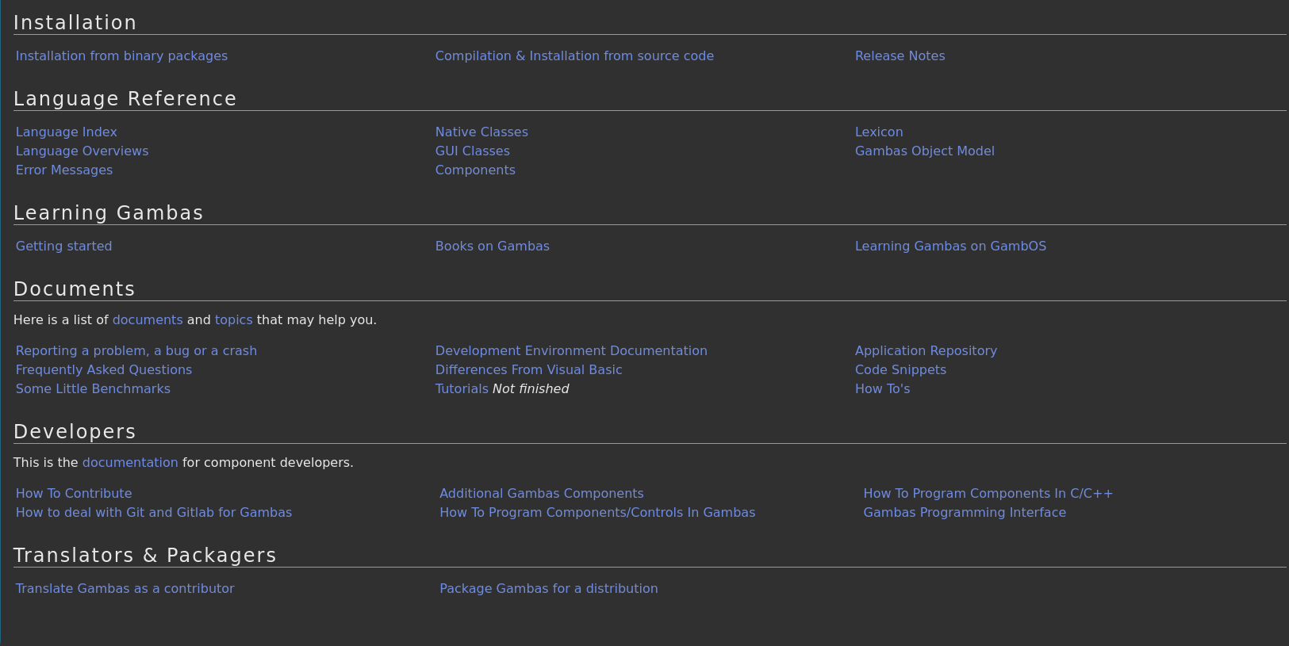Click the Developers section heading
This screenshot has width=1289, height=646.
click(75, 432)
